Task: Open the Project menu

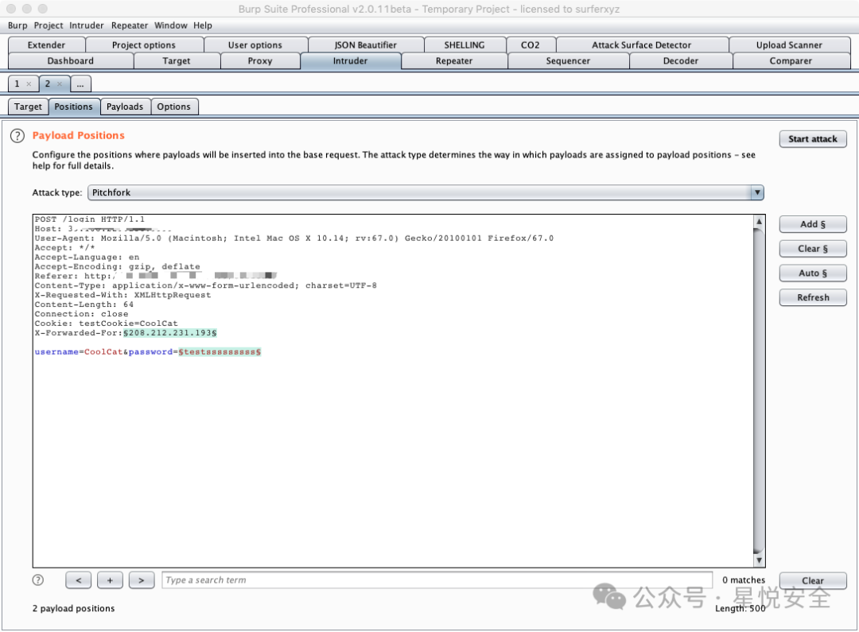Action: (49, 25)
